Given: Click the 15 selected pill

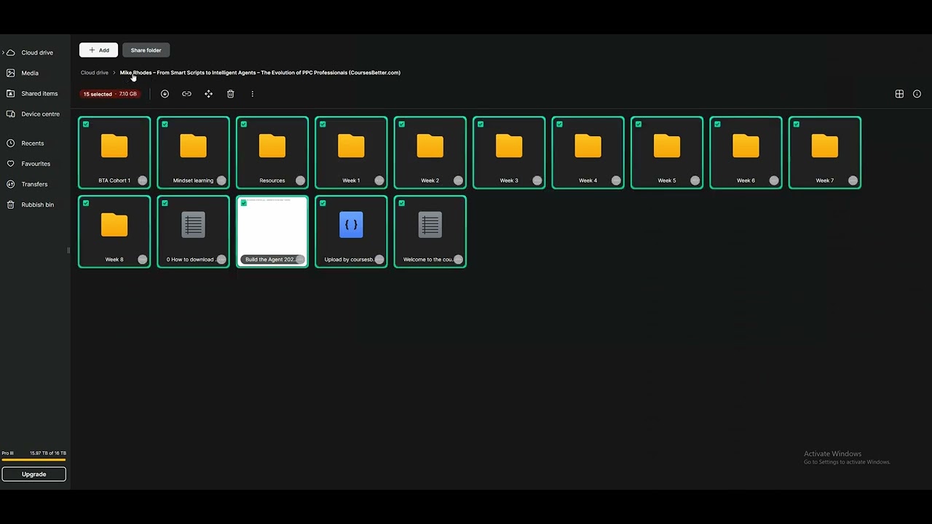Looking at the screenshot, I should [x=110, y=94].
